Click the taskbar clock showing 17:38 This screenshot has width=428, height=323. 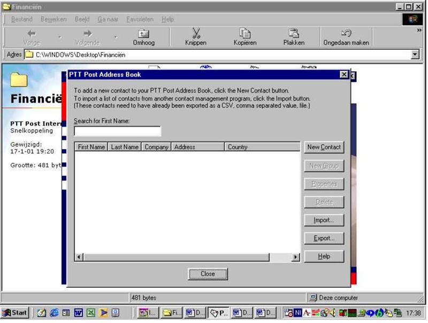413,313
